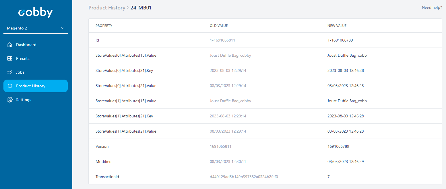
Task: Click StoreValues[0].Attributes[21].Value property
Action: click(x=126, y=86)
